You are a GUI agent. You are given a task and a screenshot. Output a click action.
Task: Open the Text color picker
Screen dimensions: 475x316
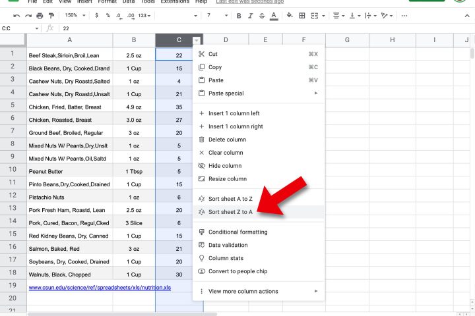pyautogui.click(x=274, y=16)
